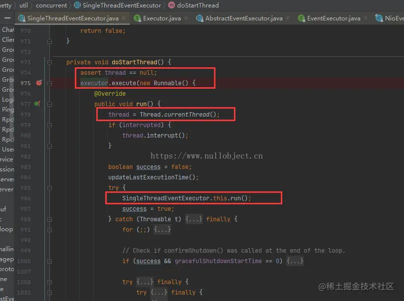Click AbstractEventExecutor.java class file icon
The image size is (404, 301).
[200, 18]
